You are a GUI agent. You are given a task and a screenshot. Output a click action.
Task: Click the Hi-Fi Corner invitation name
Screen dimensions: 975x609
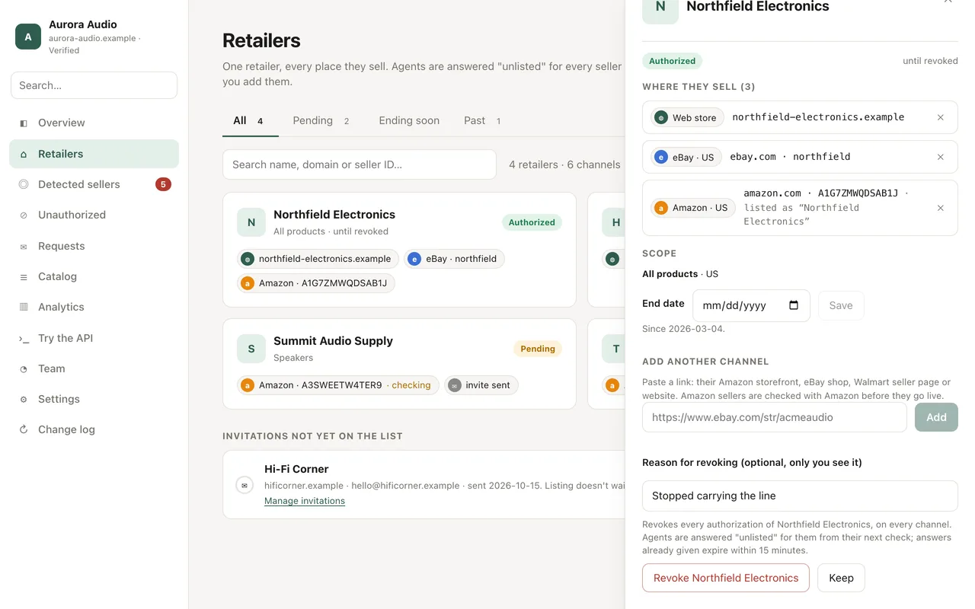[x=296, y=469]
